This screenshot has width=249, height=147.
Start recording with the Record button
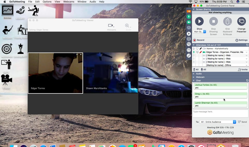[x=199, y=40]
